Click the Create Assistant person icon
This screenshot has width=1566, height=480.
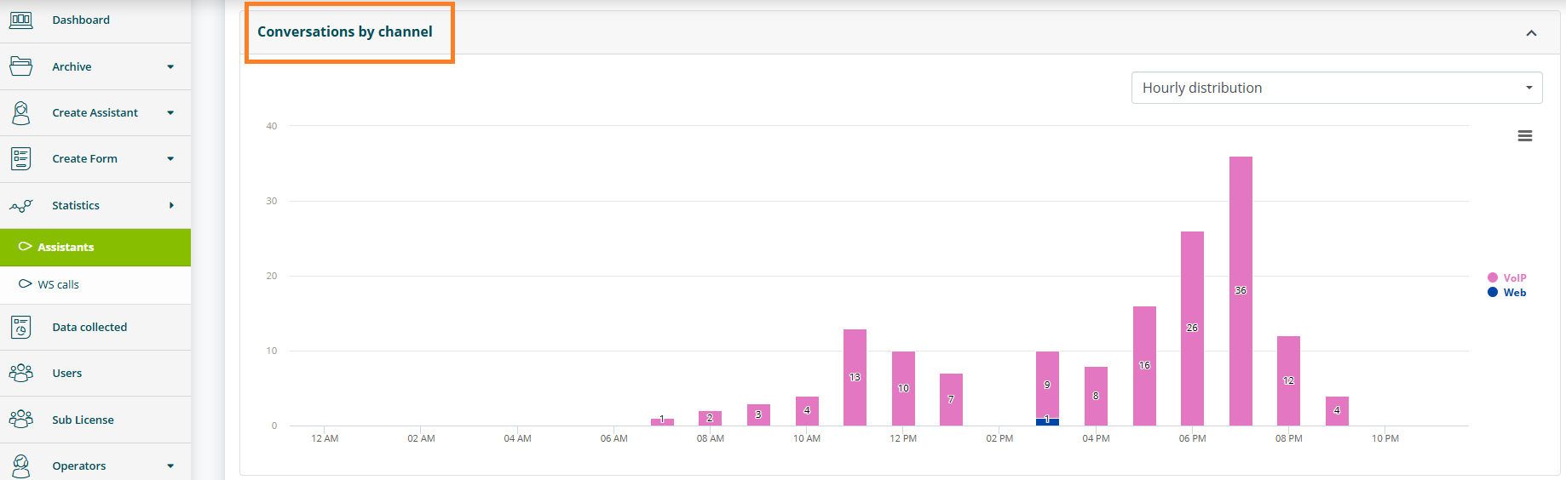click(21, 112)
